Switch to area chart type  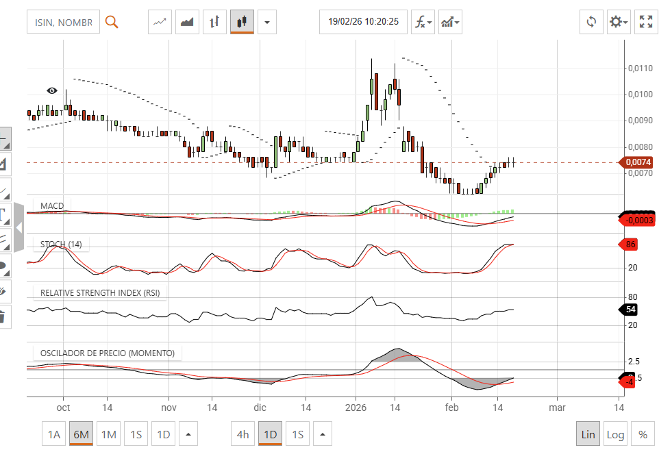(x=187, y=22)
